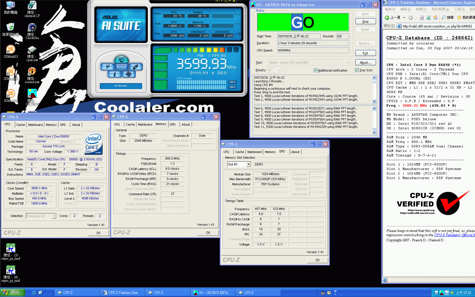
Task: Toggle the Additional notification checkbox in ORTHOS
Action: coord(316,70)
